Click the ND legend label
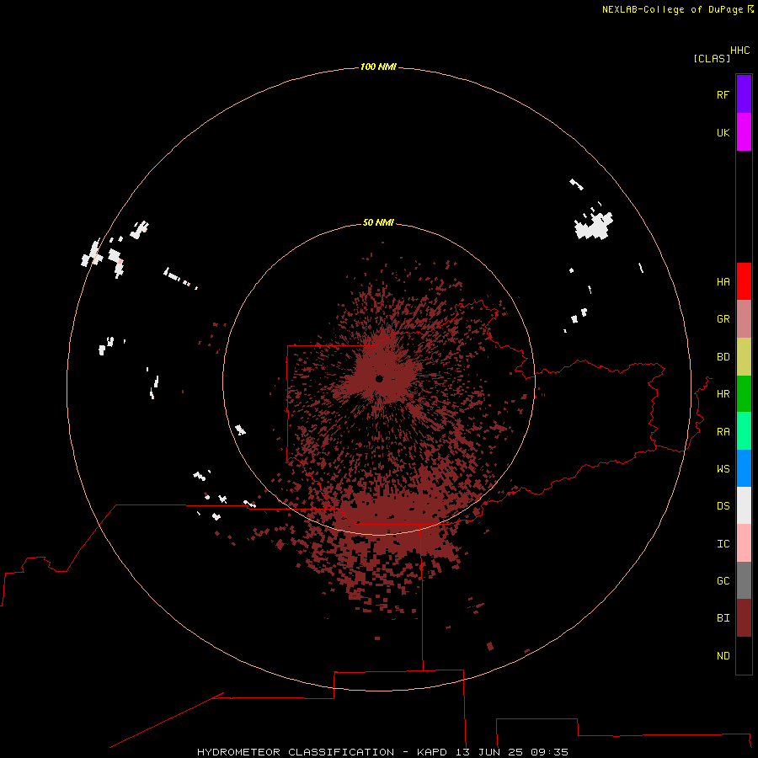This screenshot has height=758, width=758. coord(723,655)
